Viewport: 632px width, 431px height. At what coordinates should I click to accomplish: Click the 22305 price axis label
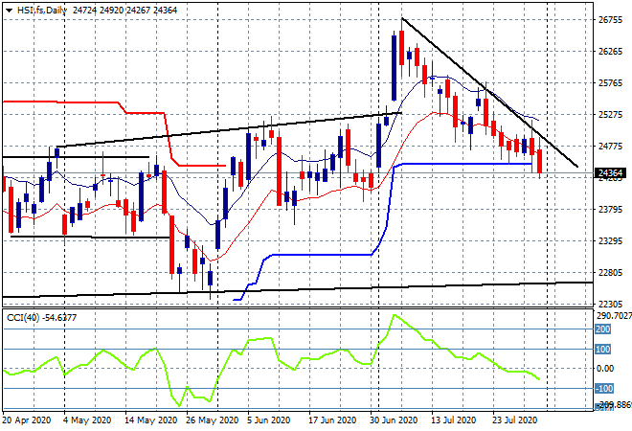[x=610, y=304]
